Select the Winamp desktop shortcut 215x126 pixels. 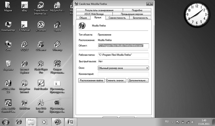coord(57,45)
